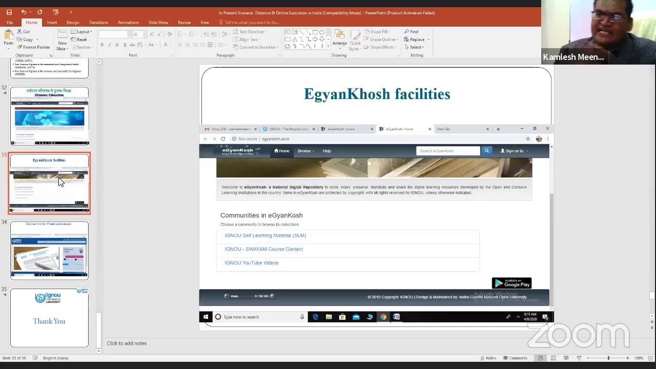Click the Cut scissors command

tap(24, 32)
